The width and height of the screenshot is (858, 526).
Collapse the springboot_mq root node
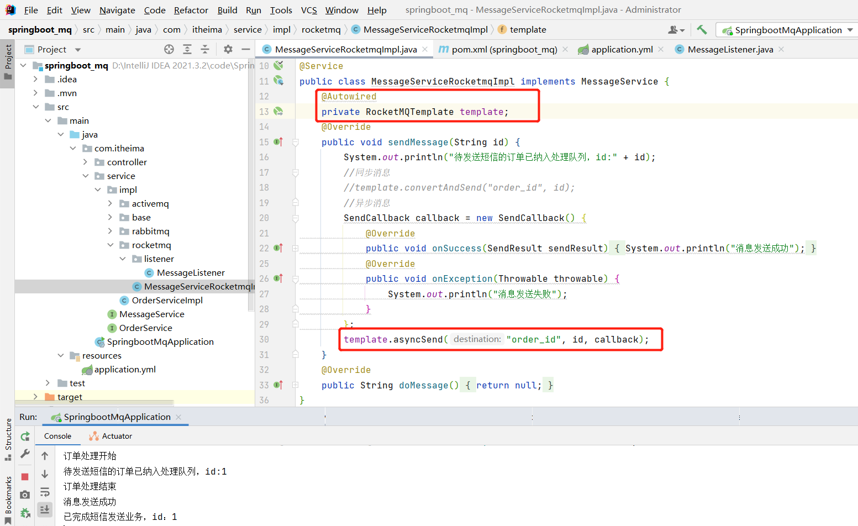click(x=23, y=65)
